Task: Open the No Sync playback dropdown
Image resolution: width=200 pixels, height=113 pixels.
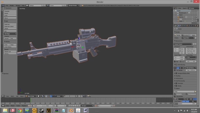Action: pyautogui.click(x=87, y=106)
